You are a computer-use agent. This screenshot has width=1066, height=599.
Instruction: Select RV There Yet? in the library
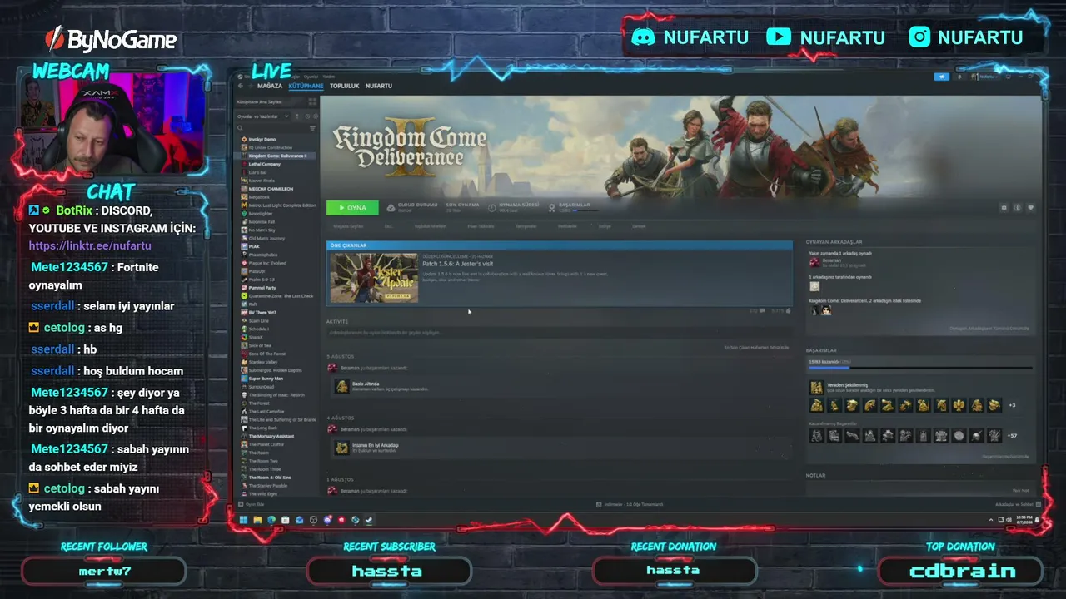coord(262,312)
